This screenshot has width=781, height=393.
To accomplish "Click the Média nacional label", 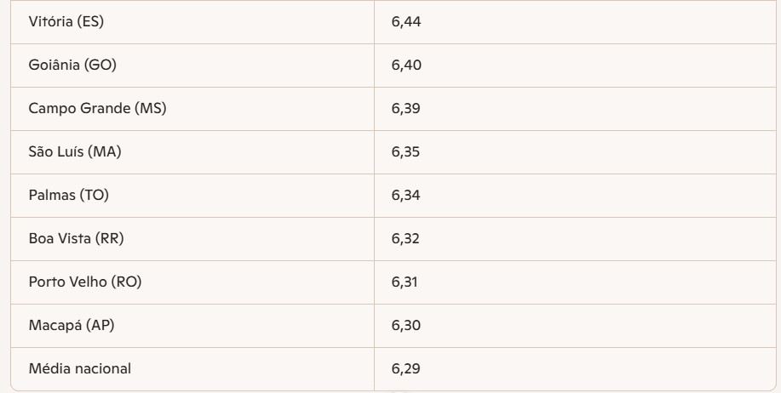I will 80,369.
